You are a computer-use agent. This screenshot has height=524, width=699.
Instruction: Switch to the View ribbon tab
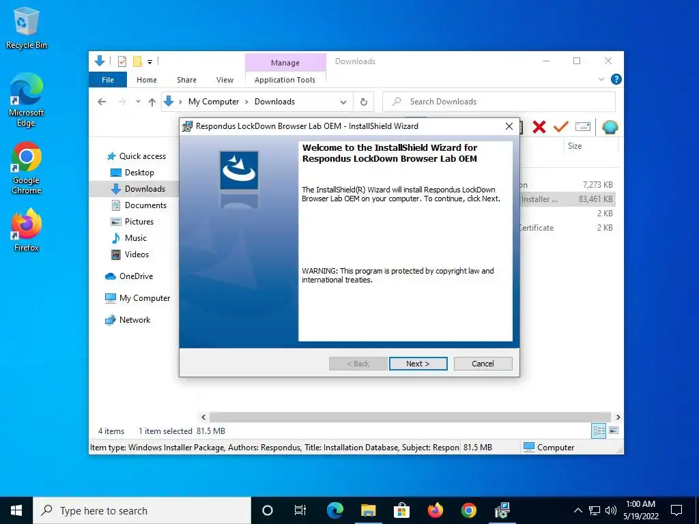click(225, 80)
